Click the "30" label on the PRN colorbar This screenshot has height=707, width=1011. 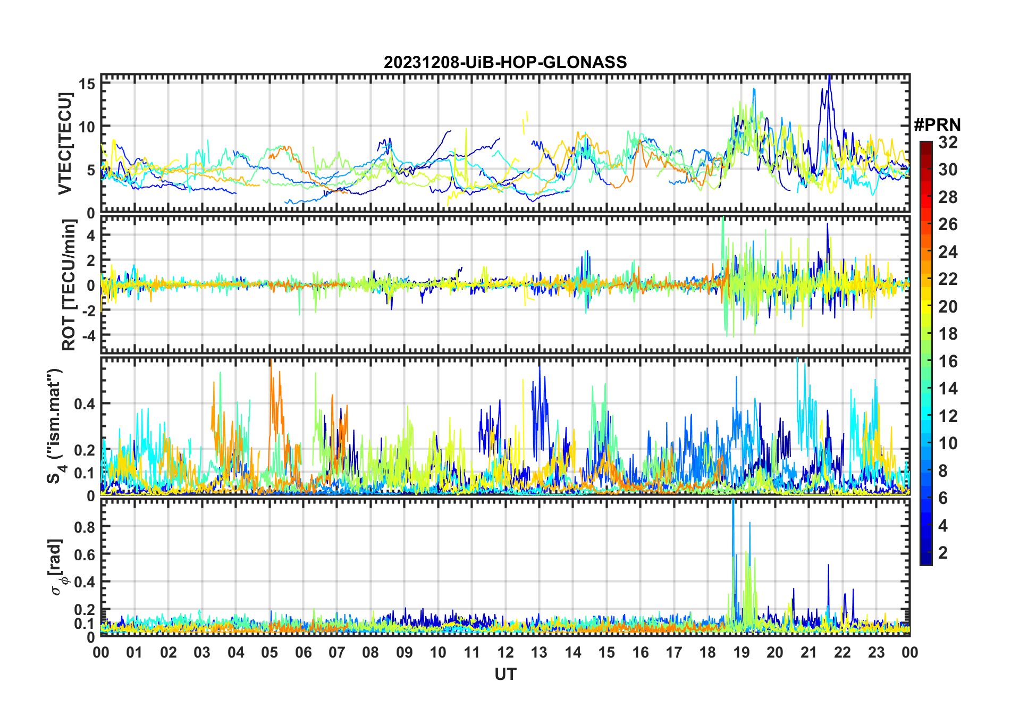pos(948,170)
